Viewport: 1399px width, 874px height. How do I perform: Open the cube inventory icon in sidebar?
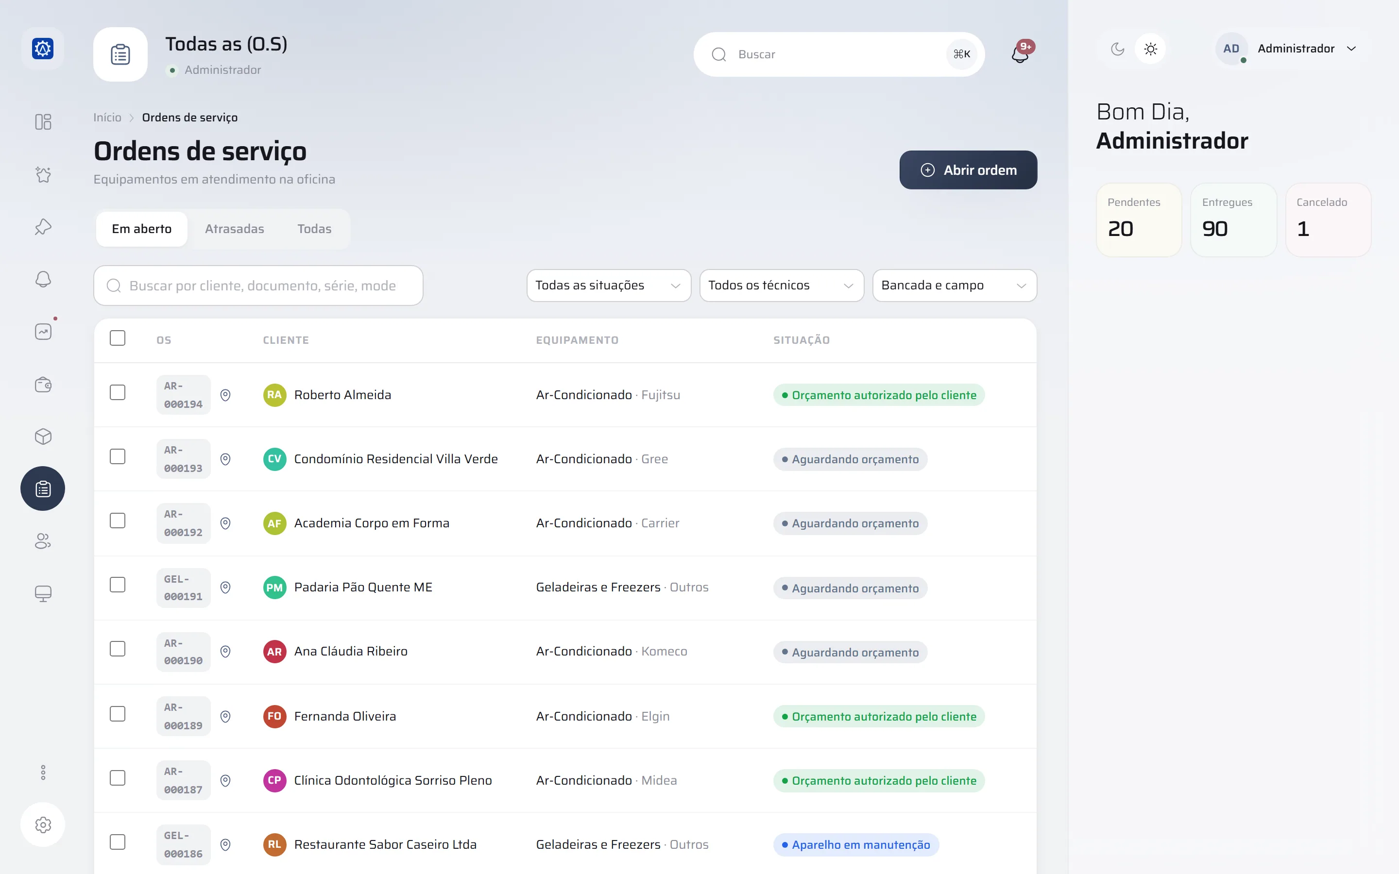pyautogui.click(x=43, y=437)
